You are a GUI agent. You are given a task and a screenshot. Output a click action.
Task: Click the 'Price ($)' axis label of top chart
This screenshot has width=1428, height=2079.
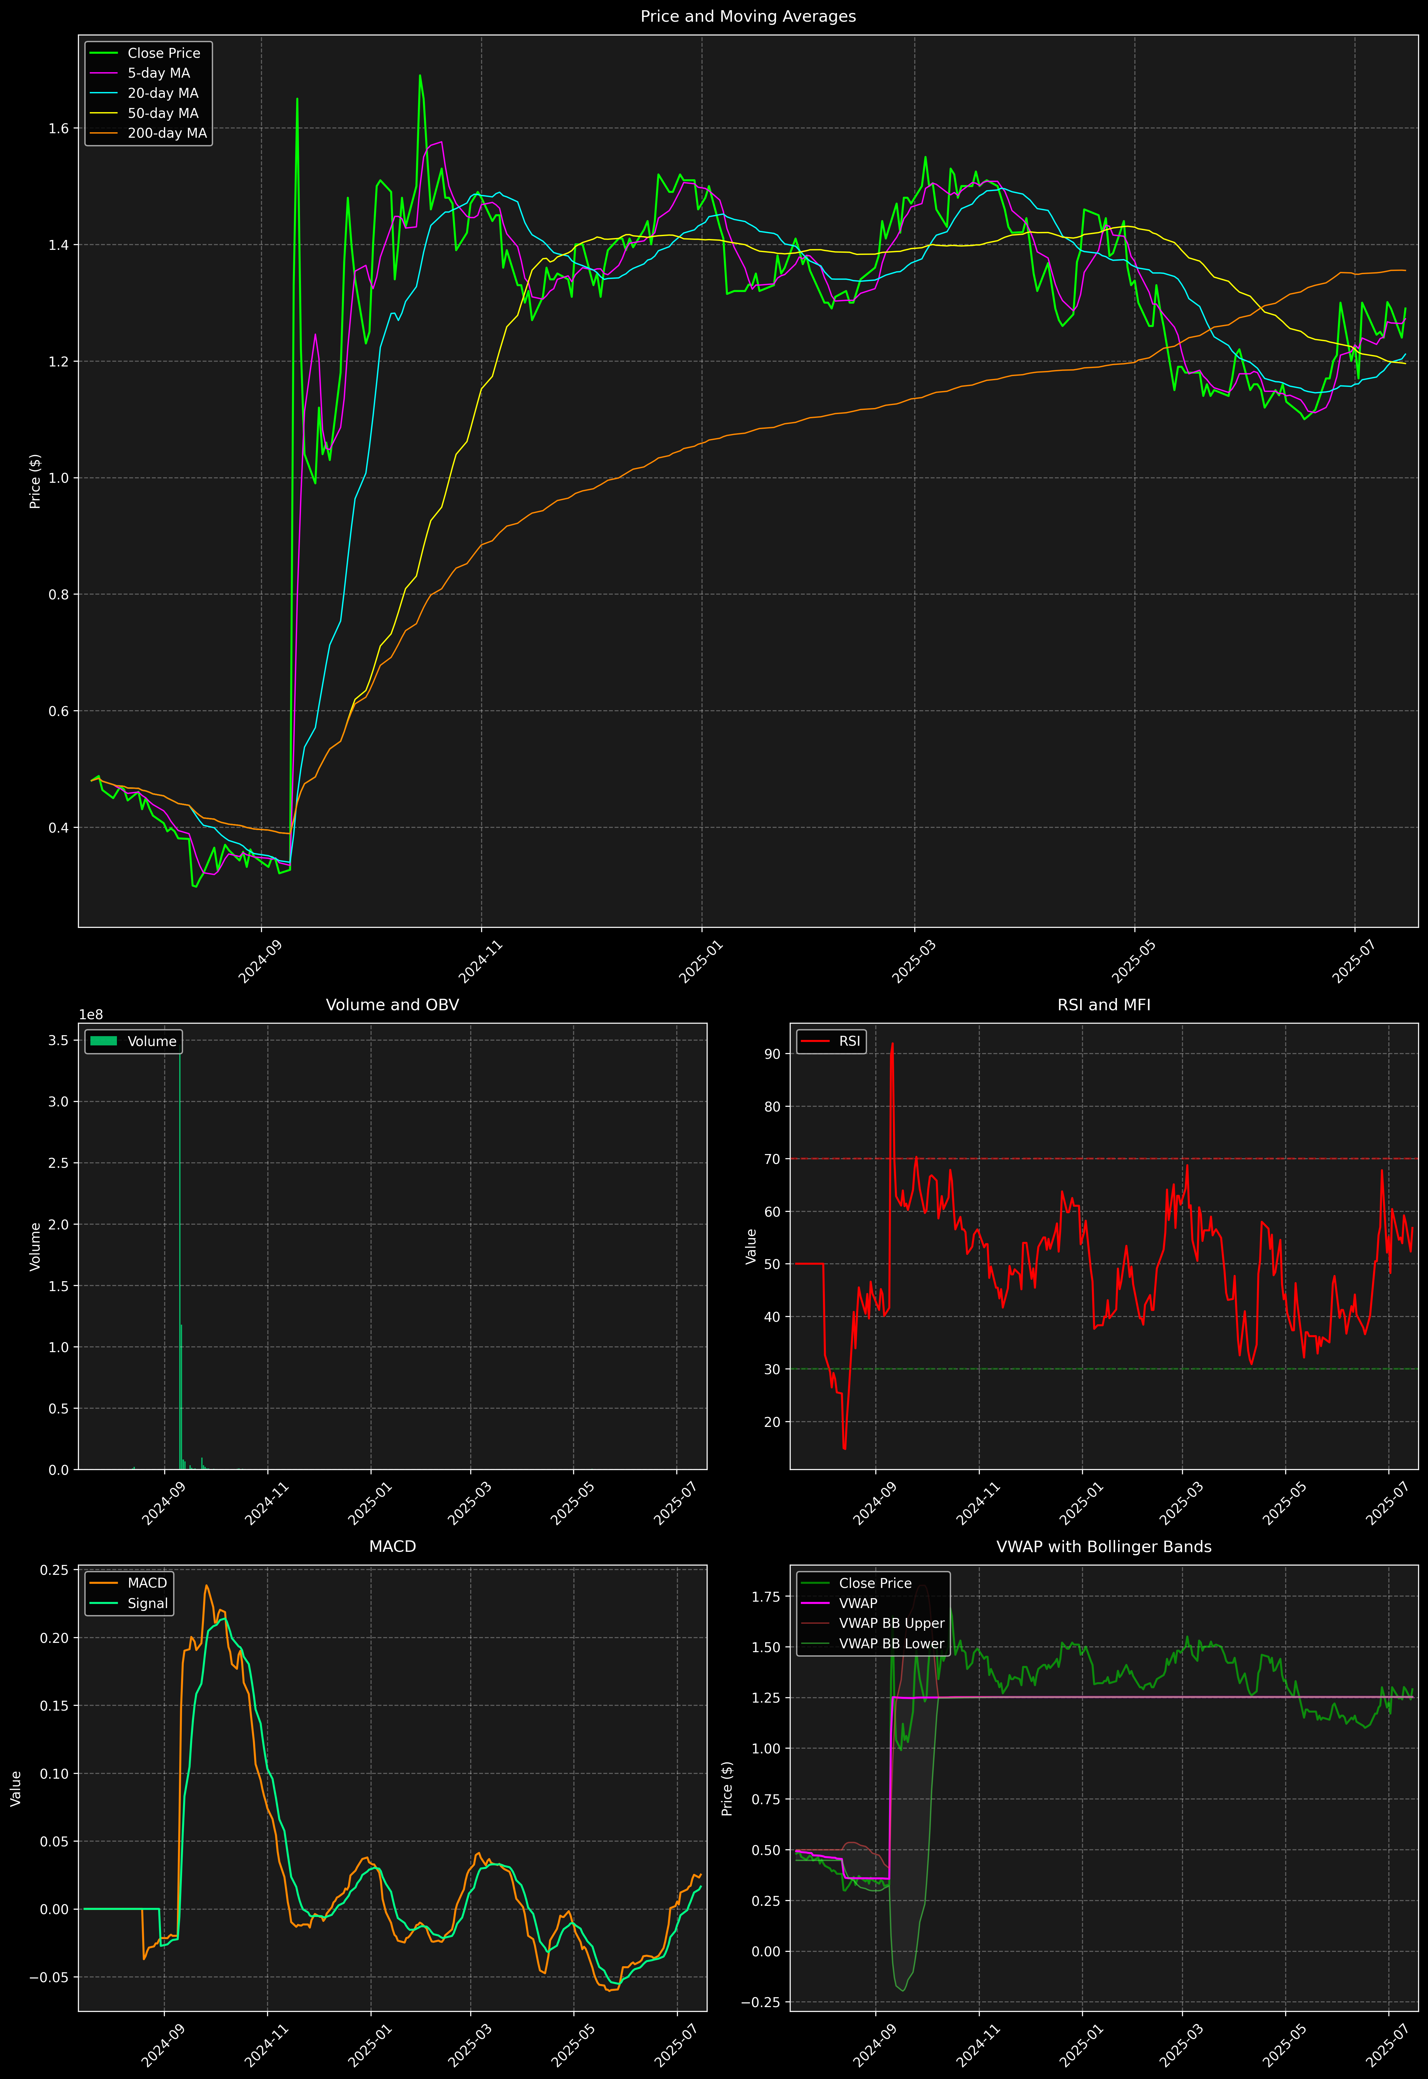pyautogui.click(x=35, y=481)
